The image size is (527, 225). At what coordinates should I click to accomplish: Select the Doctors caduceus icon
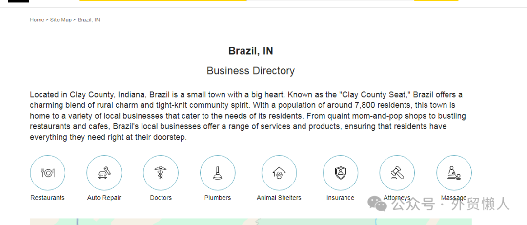[161, 173]
